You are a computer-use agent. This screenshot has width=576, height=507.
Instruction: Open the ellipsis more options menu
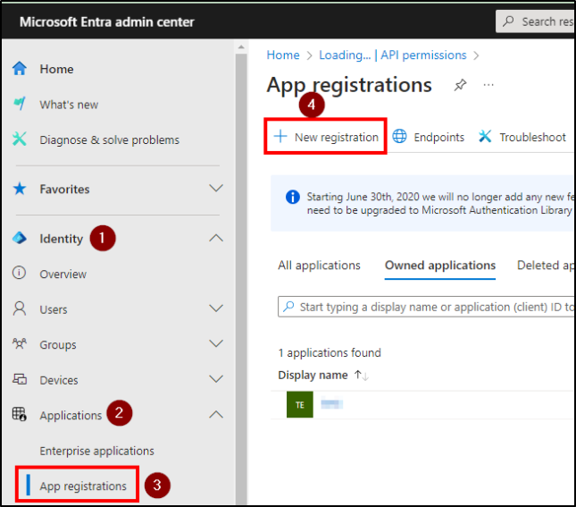pyautogui.click(x=488, y=85)
